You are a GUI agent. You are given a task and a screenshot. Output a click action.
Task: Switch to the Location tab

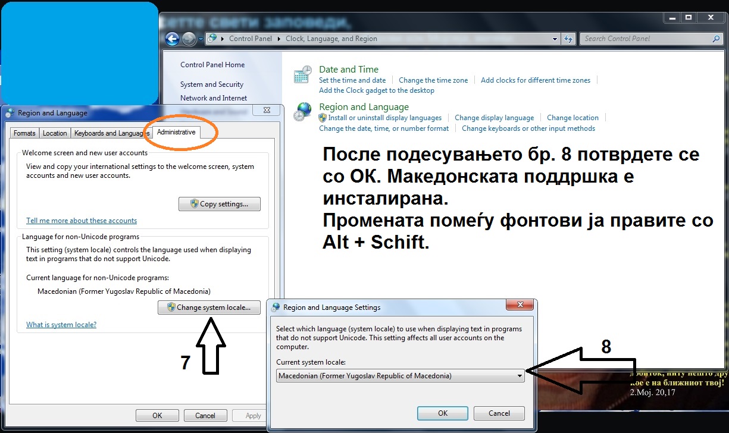pyautogui.click(x=55, y=133)
